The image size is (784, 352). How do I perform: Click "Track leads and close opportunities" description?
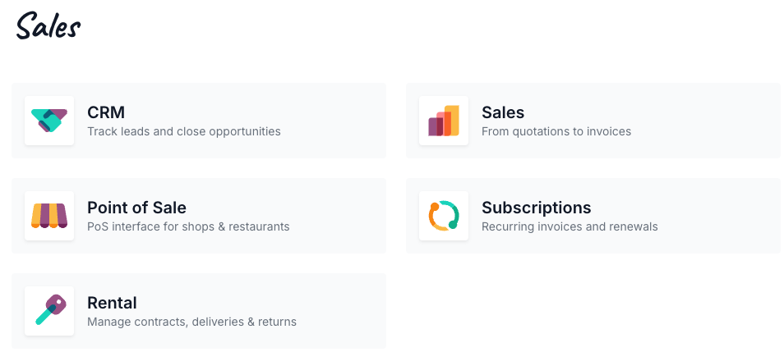coord(184,131)
